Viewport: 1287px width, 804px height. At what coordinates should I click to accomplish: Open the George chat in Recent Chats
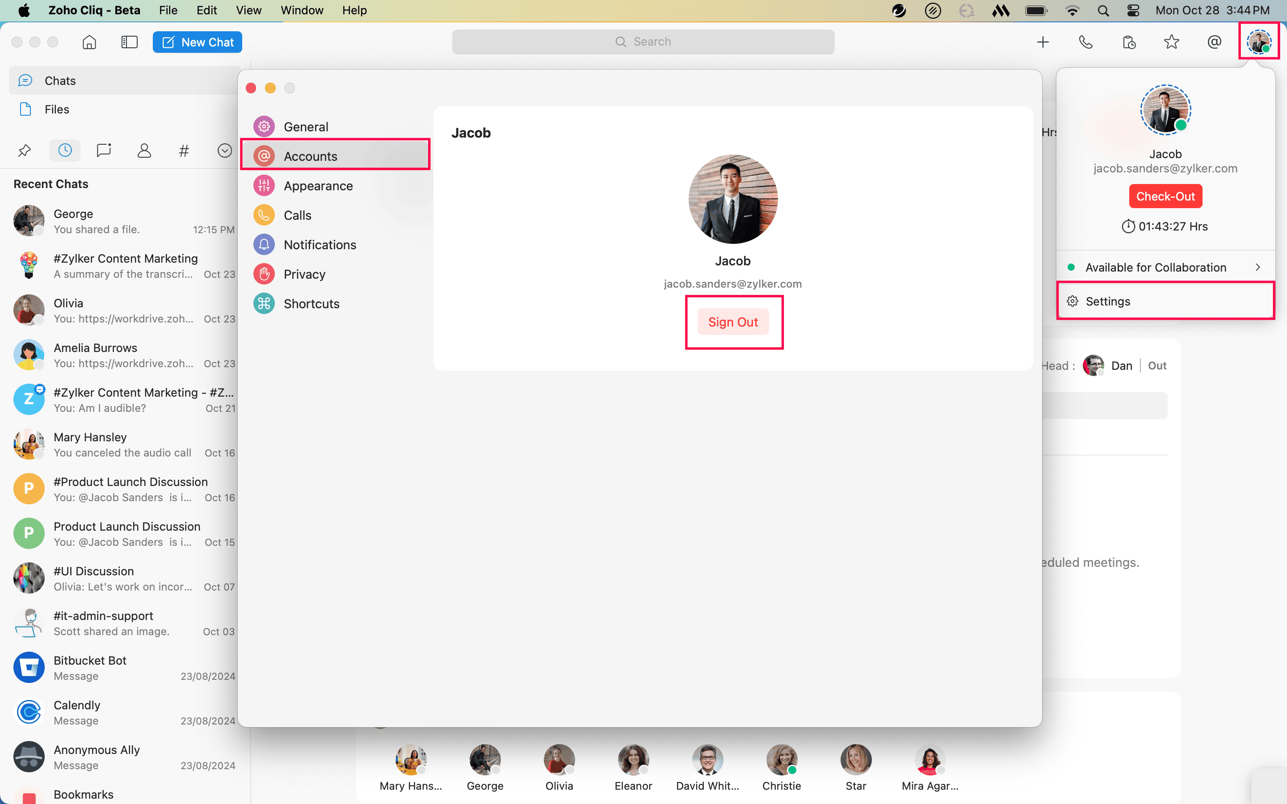tap(123, 221)
